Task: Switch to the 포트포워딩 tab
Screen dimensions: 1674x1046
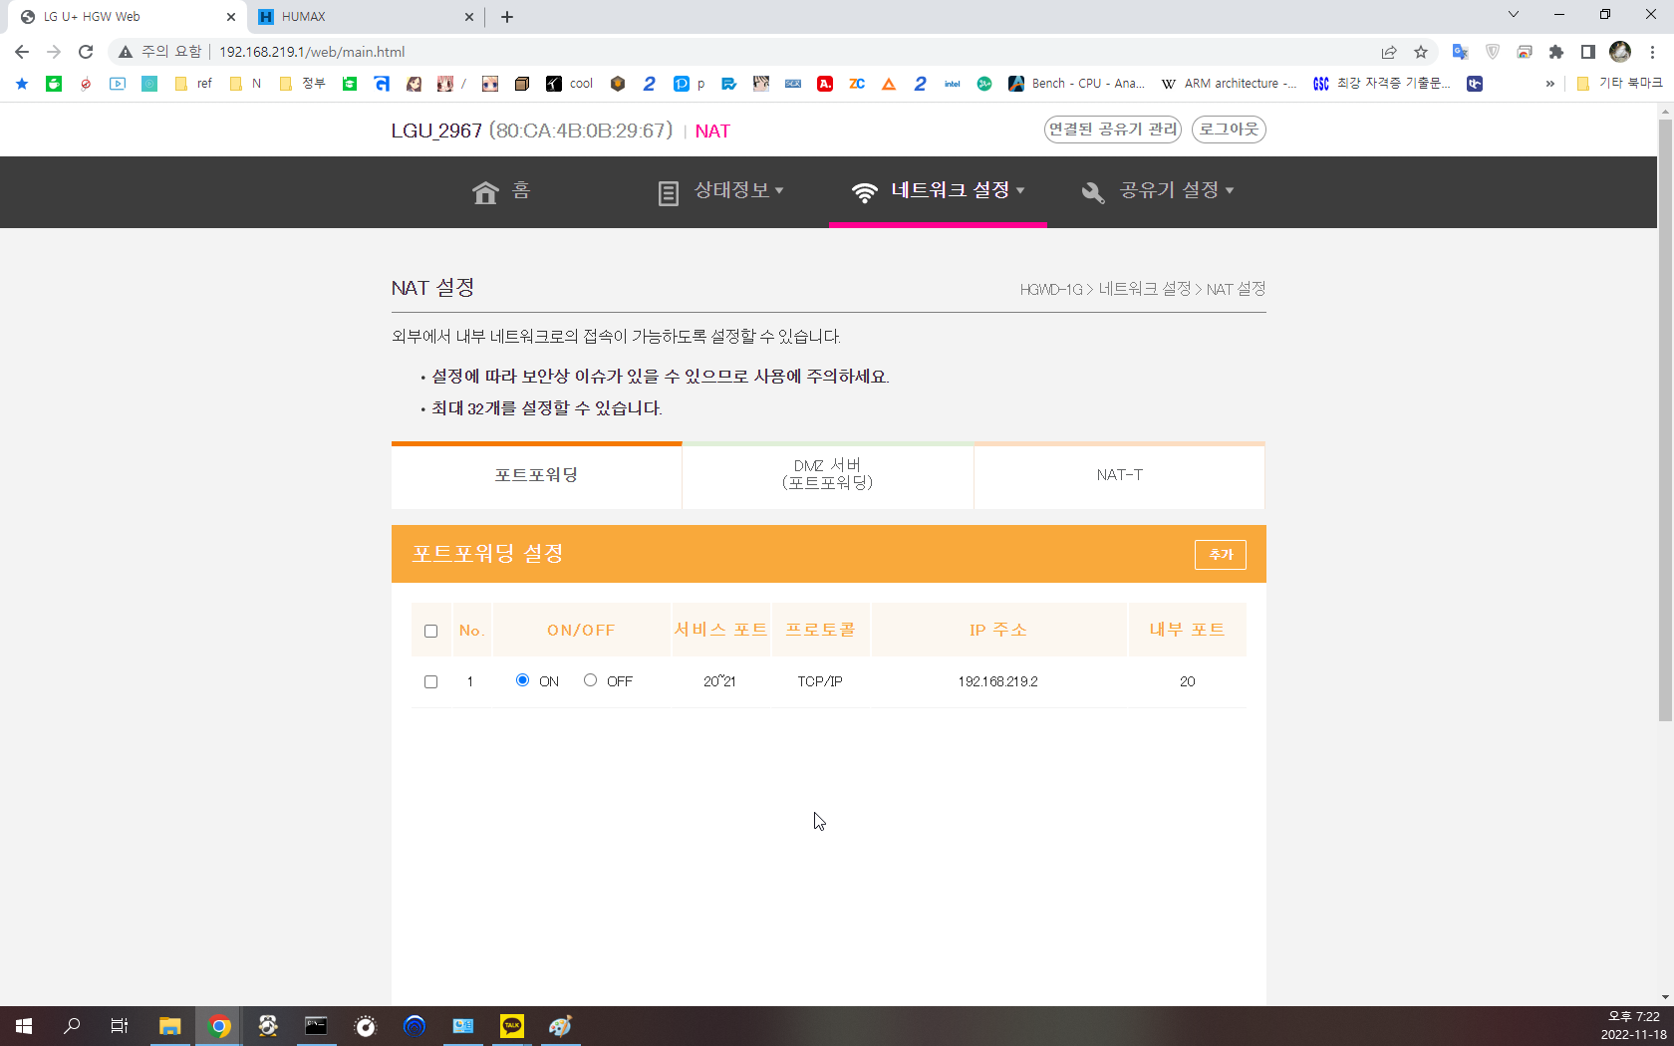Action: tap(536, 475)
